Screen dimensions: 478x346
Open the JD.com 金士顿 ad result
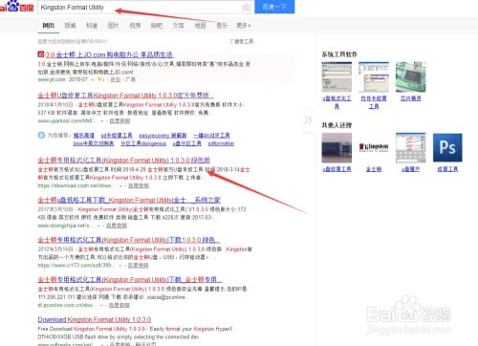(109, 54)
